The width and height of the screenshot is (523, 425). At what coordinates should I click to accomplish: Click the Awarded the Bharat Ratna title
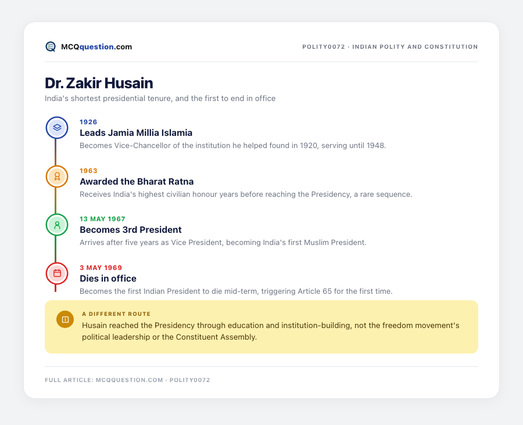137,181
